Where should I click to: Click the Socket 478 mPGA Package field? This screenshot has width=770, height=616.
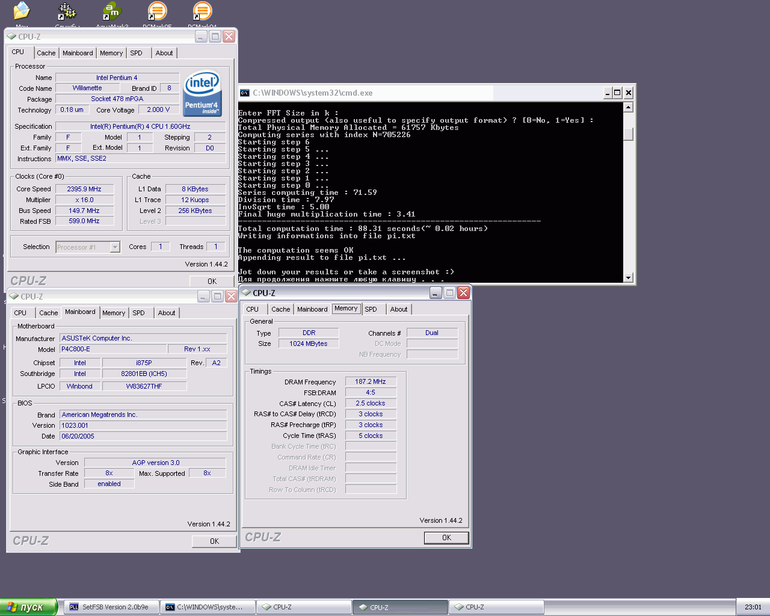click(x=117, y=99)
